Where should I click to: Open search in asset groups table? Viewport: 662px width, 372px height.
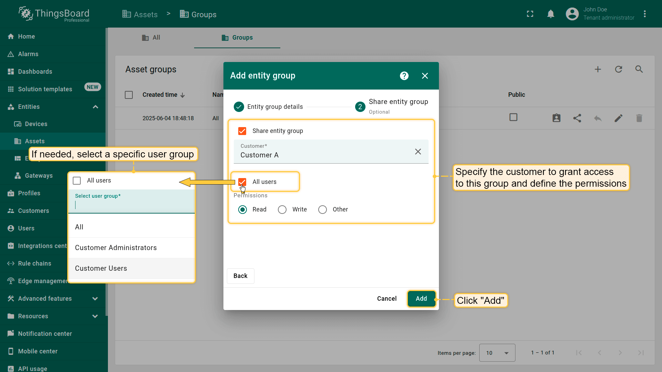point(639,69)
